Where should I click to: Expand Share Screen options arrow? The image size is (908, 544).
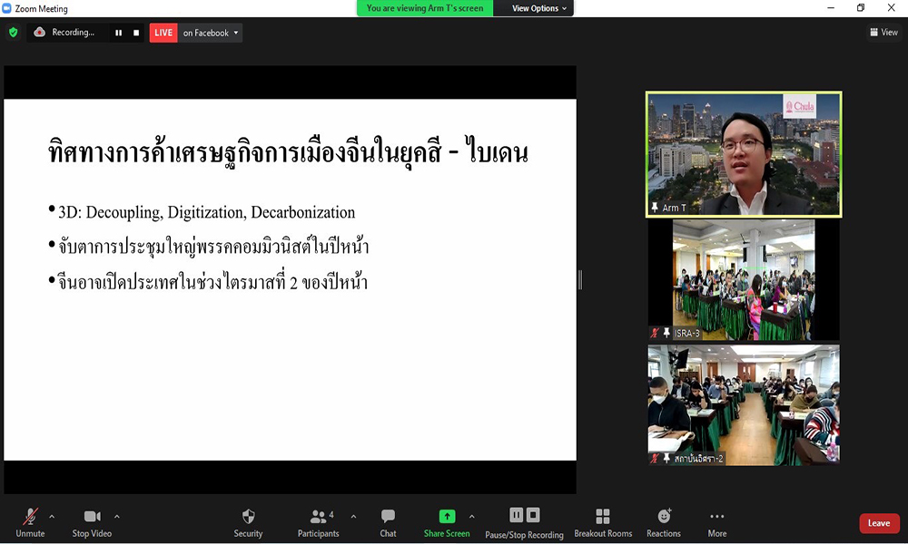pyautogui.click(x=471, y=517)
